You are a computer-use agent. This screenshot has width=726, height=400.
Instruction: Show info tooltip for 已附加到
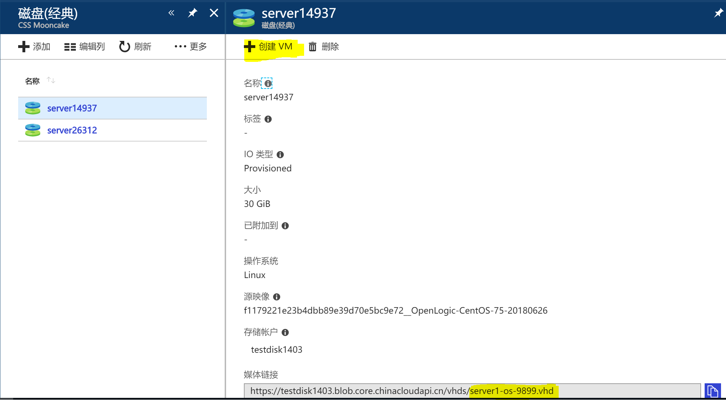tap(285, 226)
